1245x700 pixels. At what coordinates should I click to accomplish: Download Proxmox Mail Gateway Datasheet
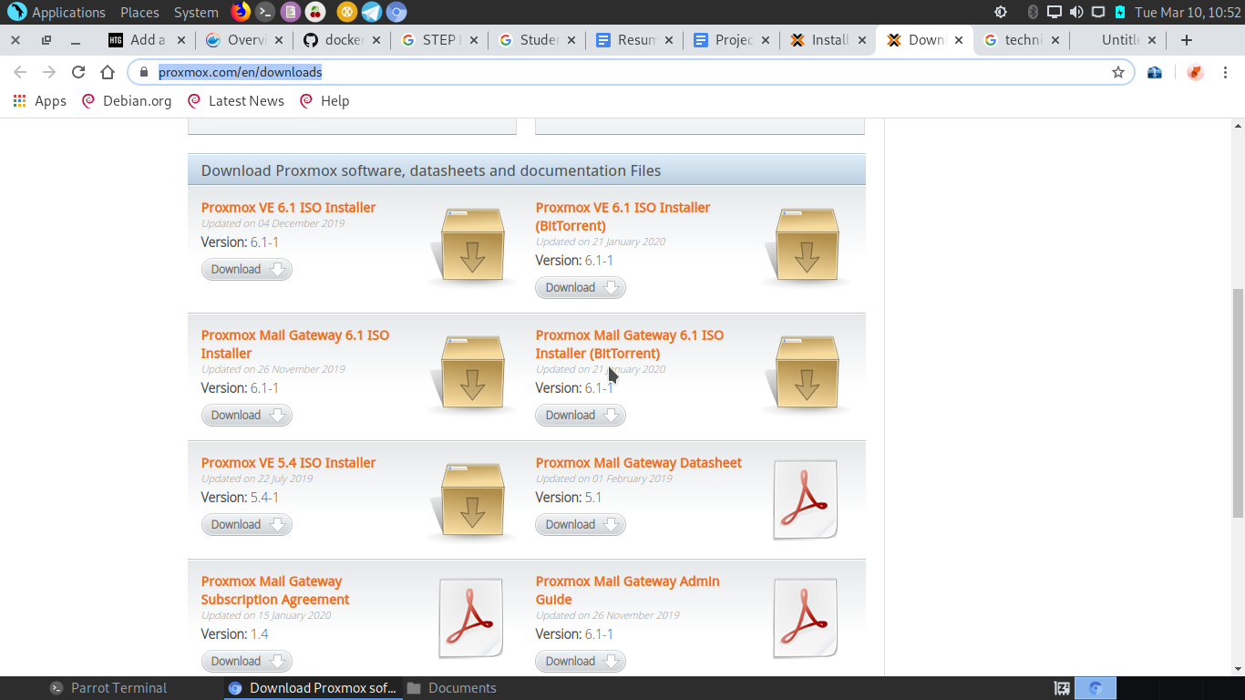coord(581,524)
